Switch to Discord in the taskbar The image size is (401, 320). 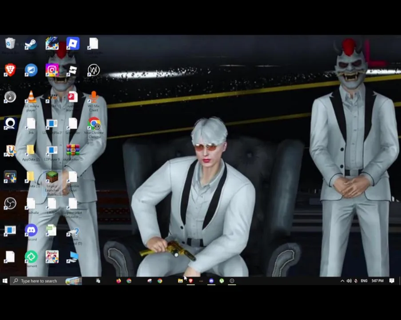point(211,281)
